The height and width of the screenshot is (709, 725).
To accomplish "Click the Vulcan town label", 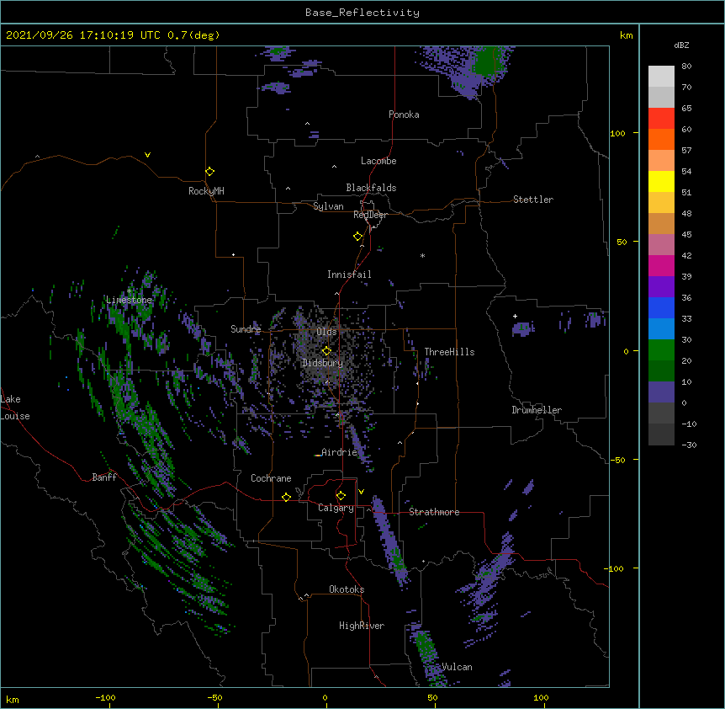I will [x=457, y=667].
